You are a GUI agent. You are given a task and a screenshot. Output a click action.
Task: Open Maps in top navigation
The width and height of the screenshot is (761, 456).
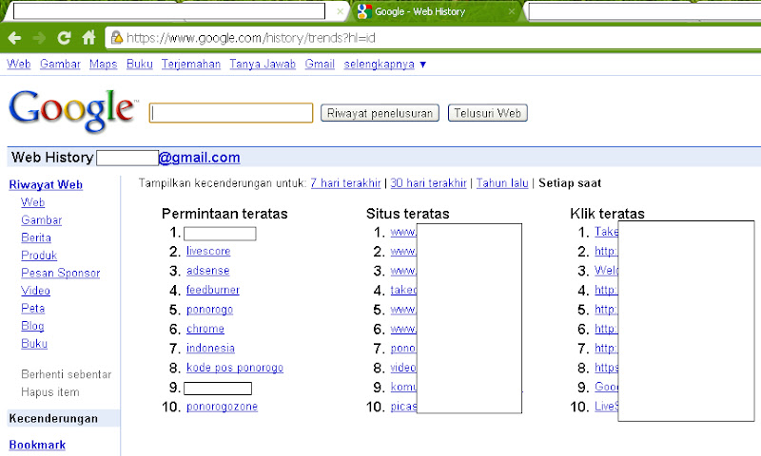(104, 64)
